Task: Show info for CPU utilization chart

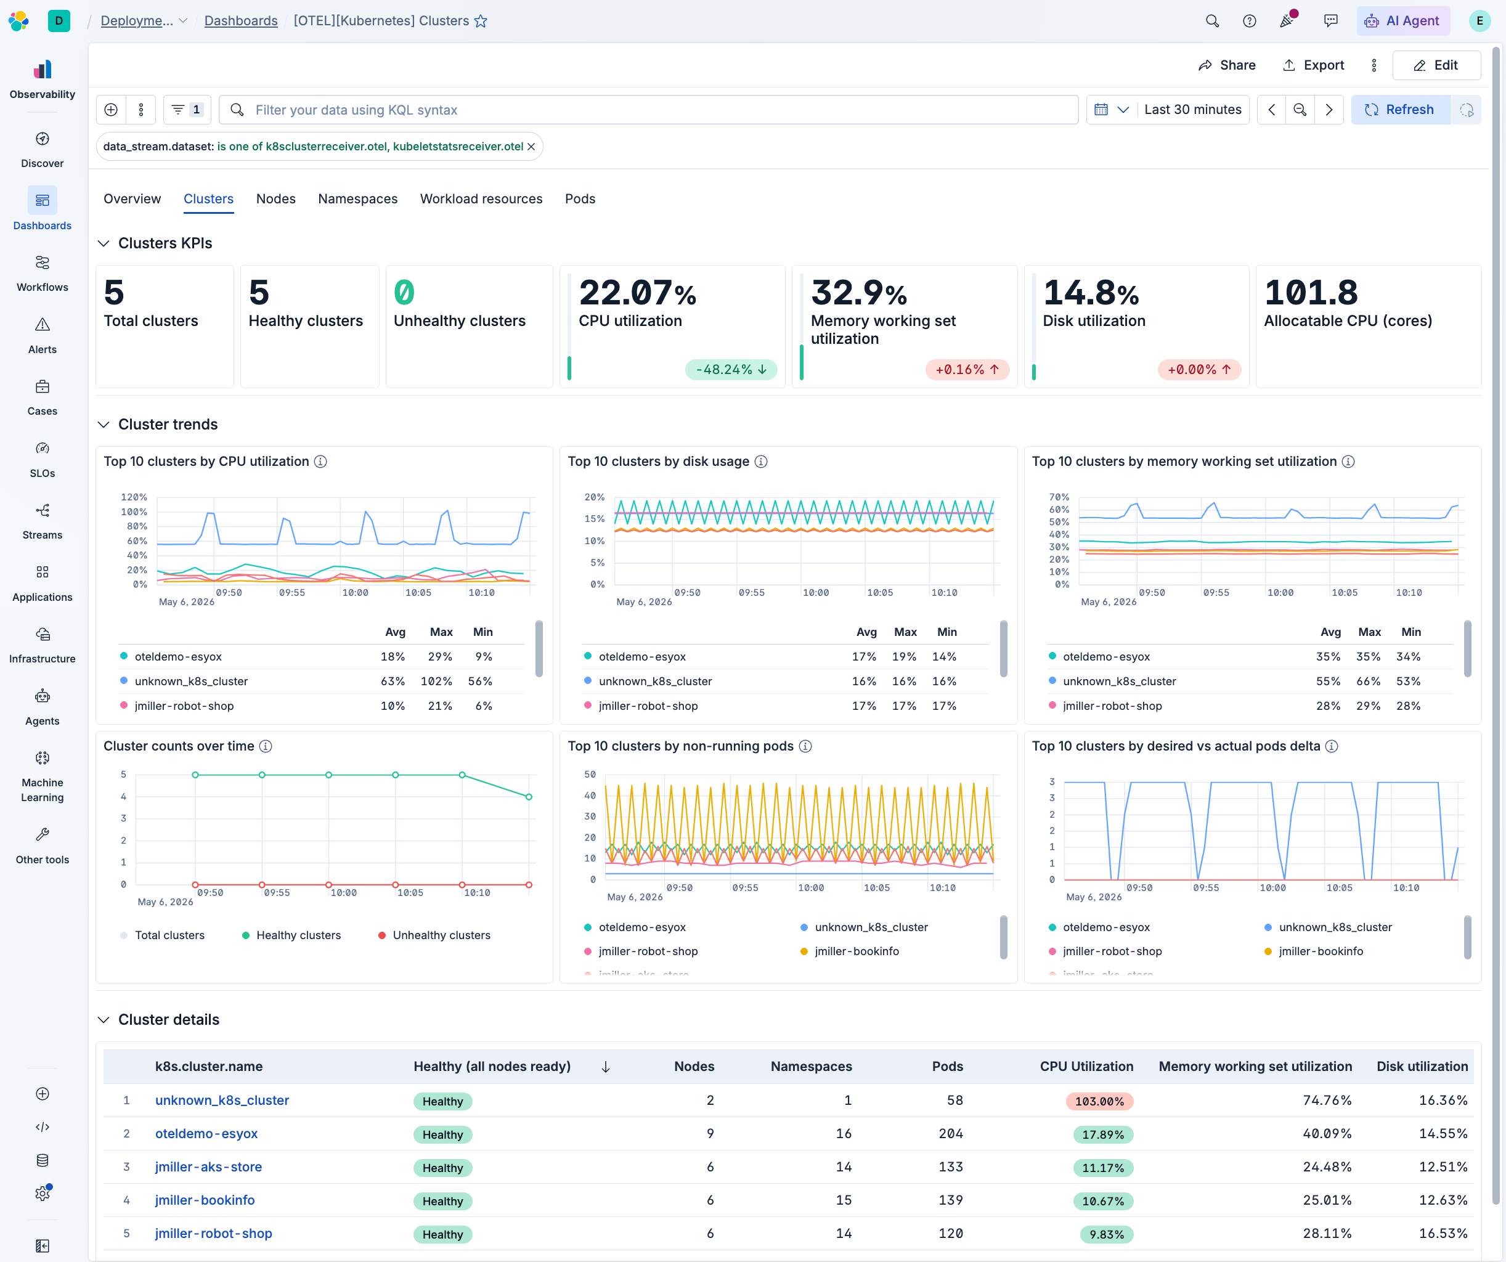Action: pos(321,462)
